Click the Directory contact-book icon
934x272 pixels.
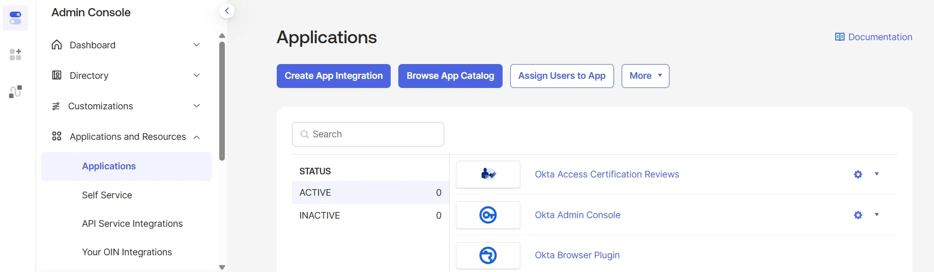click(57, 75)
